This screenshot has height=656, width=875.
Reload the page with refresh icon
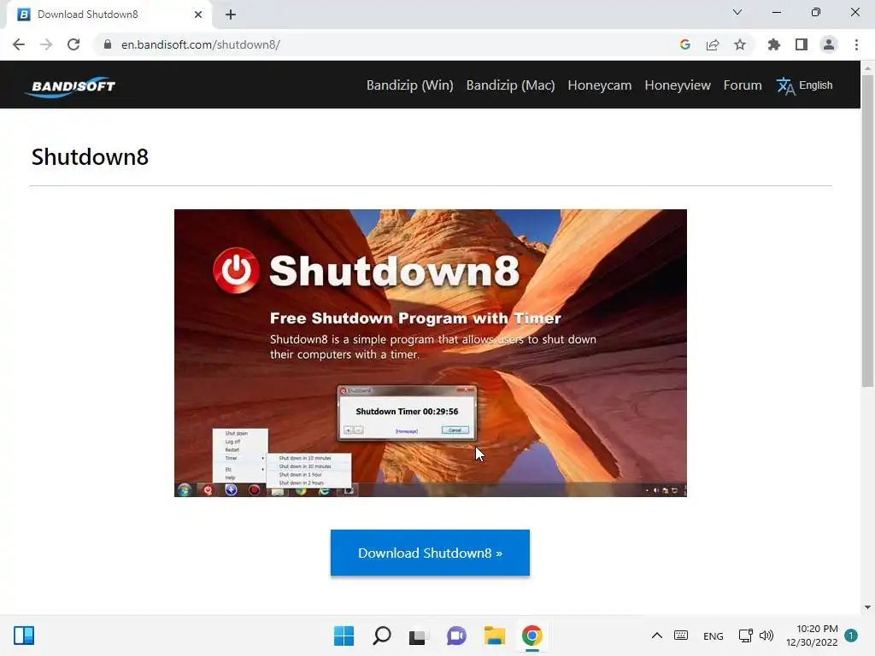pyautogui.click(x=73, y=44)
